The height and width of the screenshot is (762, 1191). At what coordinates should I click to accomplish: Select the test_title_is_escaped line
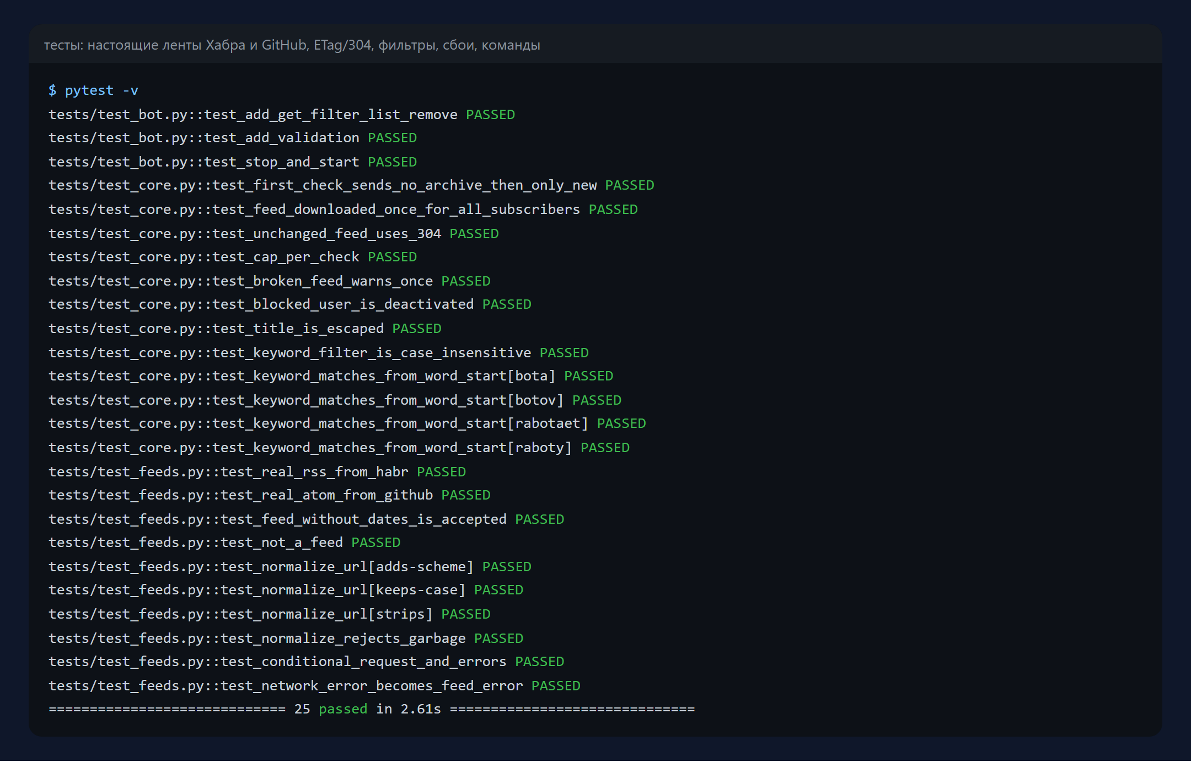245,328
